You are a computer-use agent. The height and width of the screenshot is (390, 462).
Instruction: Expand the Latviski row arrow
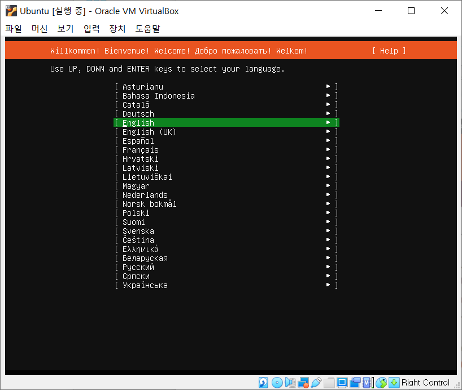(x=328, y=167)
